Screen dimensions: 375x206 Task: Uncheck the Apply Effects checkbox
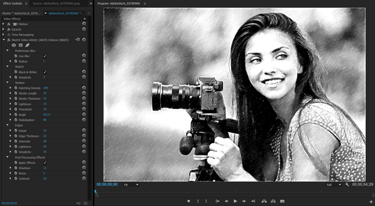click(x=44, y=163)
